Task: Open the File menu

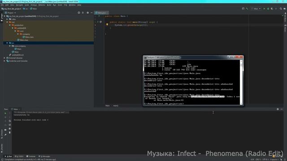Action: [2, 5]
